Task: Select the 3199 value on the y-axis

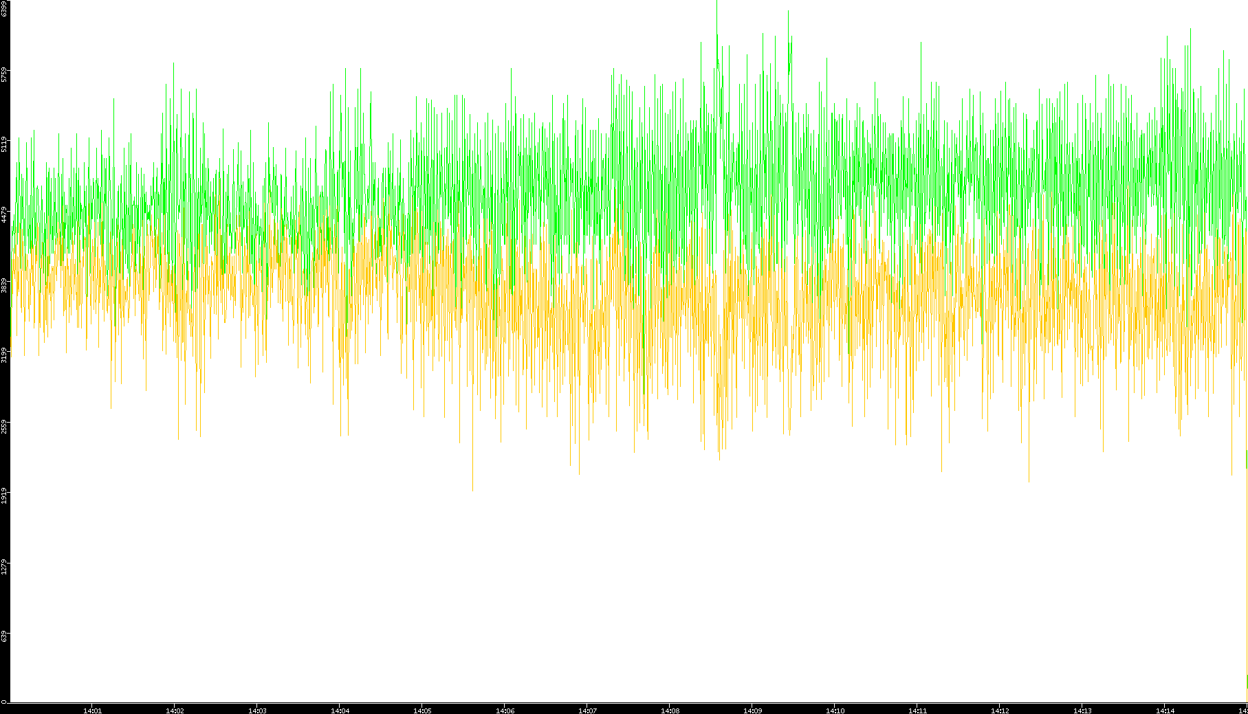Action: [x=4, y=355]
